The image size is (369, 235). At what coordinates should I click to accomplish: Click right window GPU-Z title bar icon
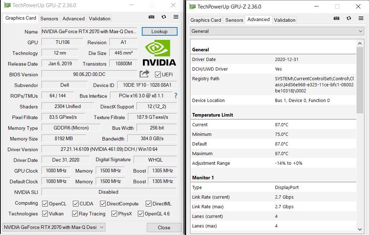(x=192, y=6)
